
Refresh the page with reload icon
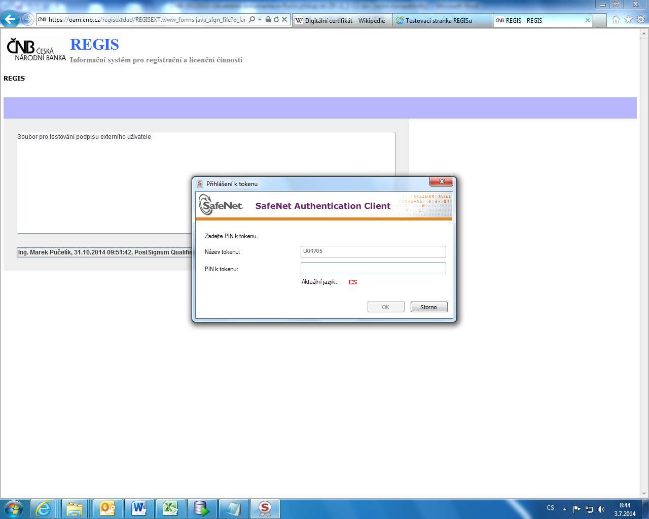276,20
